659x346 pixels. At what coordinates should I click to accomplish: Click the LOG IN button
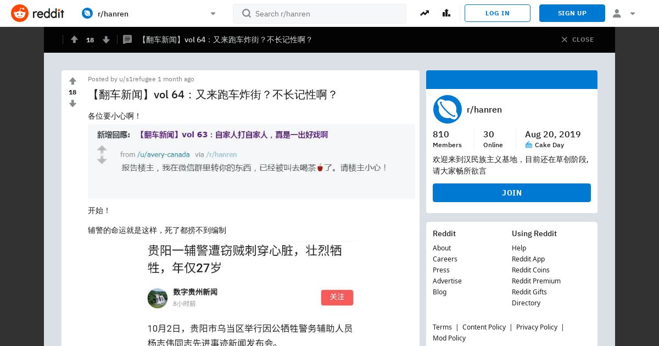click(498, 13)
